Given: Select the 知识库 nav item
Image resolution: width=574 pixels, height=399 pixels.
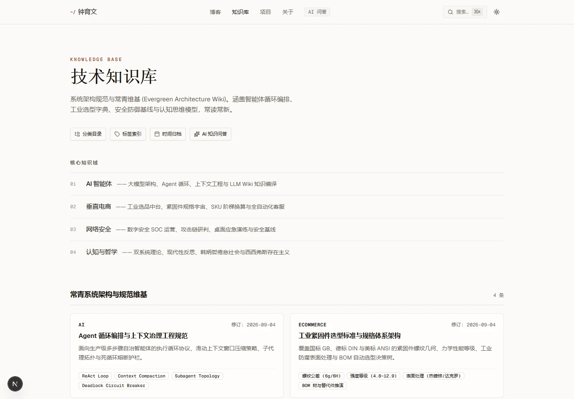Looking at the screenshot, I should click(x=240, y=12).
